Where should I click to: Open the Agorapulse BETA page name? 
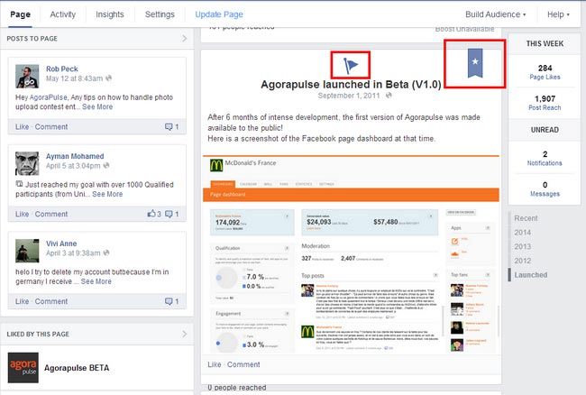77,368
